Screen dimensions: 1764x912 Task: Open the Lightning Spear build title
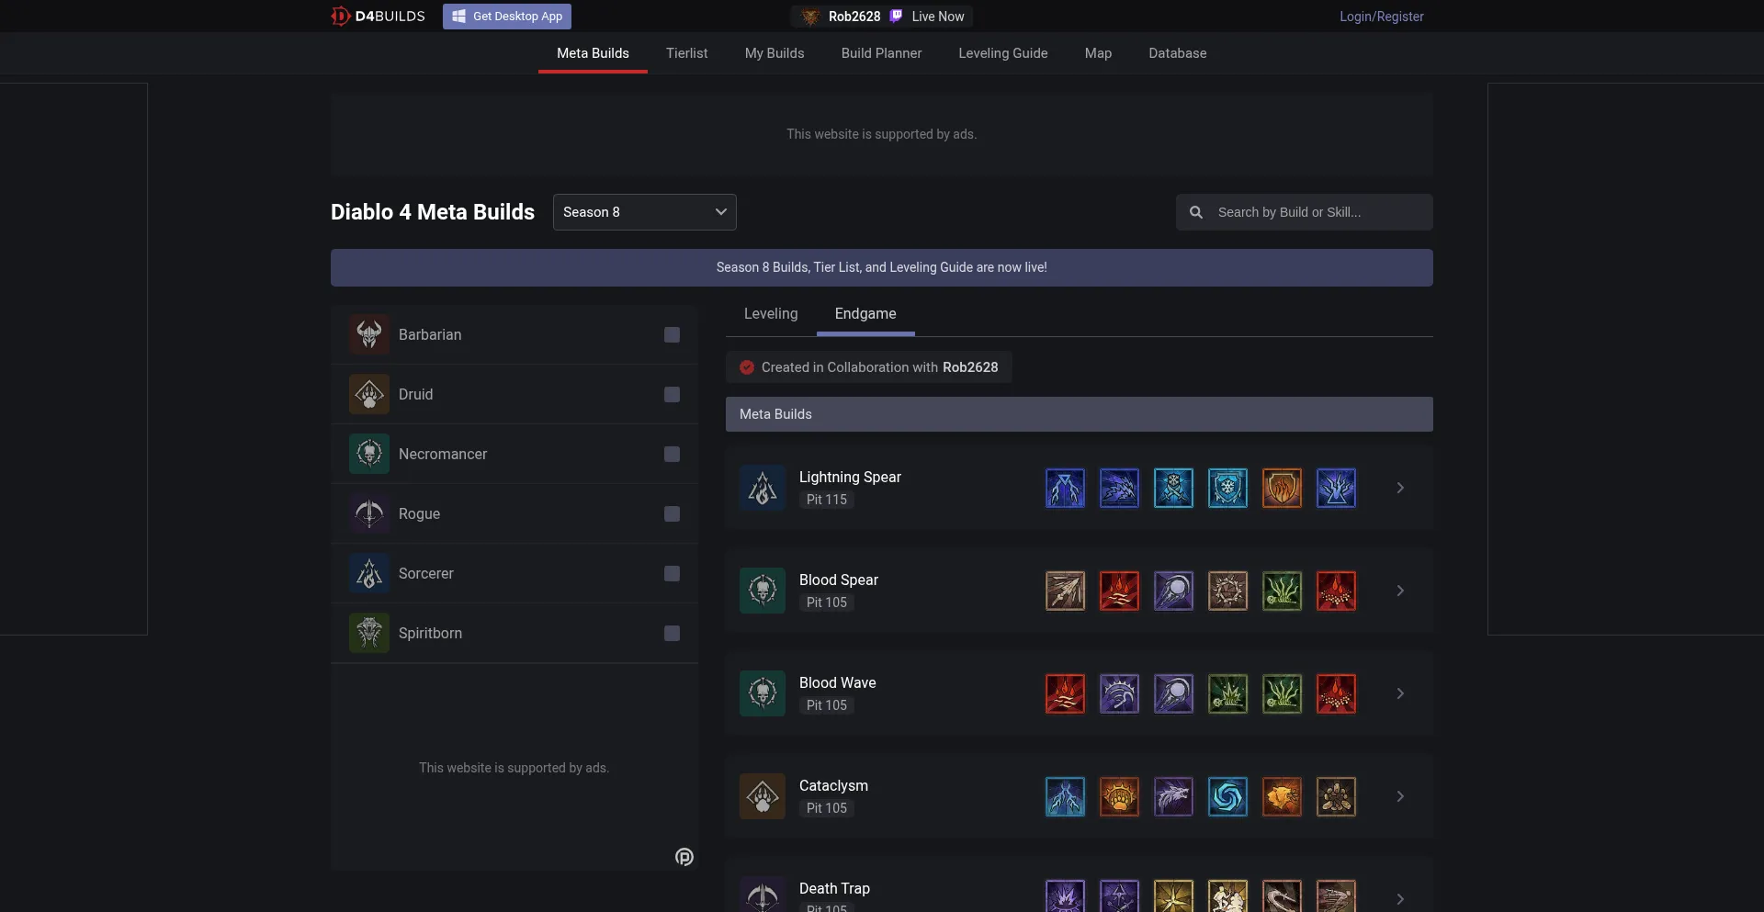(850, 477)
